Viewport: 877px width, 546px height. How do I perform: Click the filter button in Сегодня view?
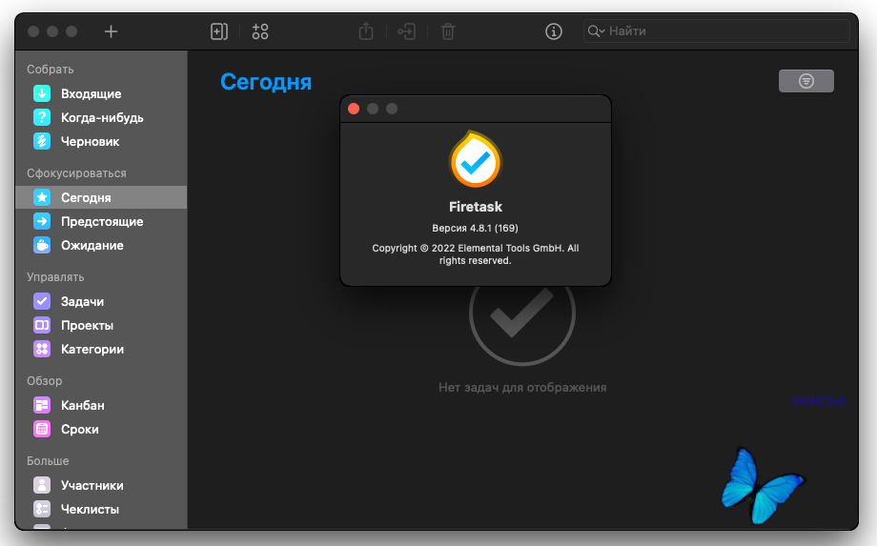[806, 81]
